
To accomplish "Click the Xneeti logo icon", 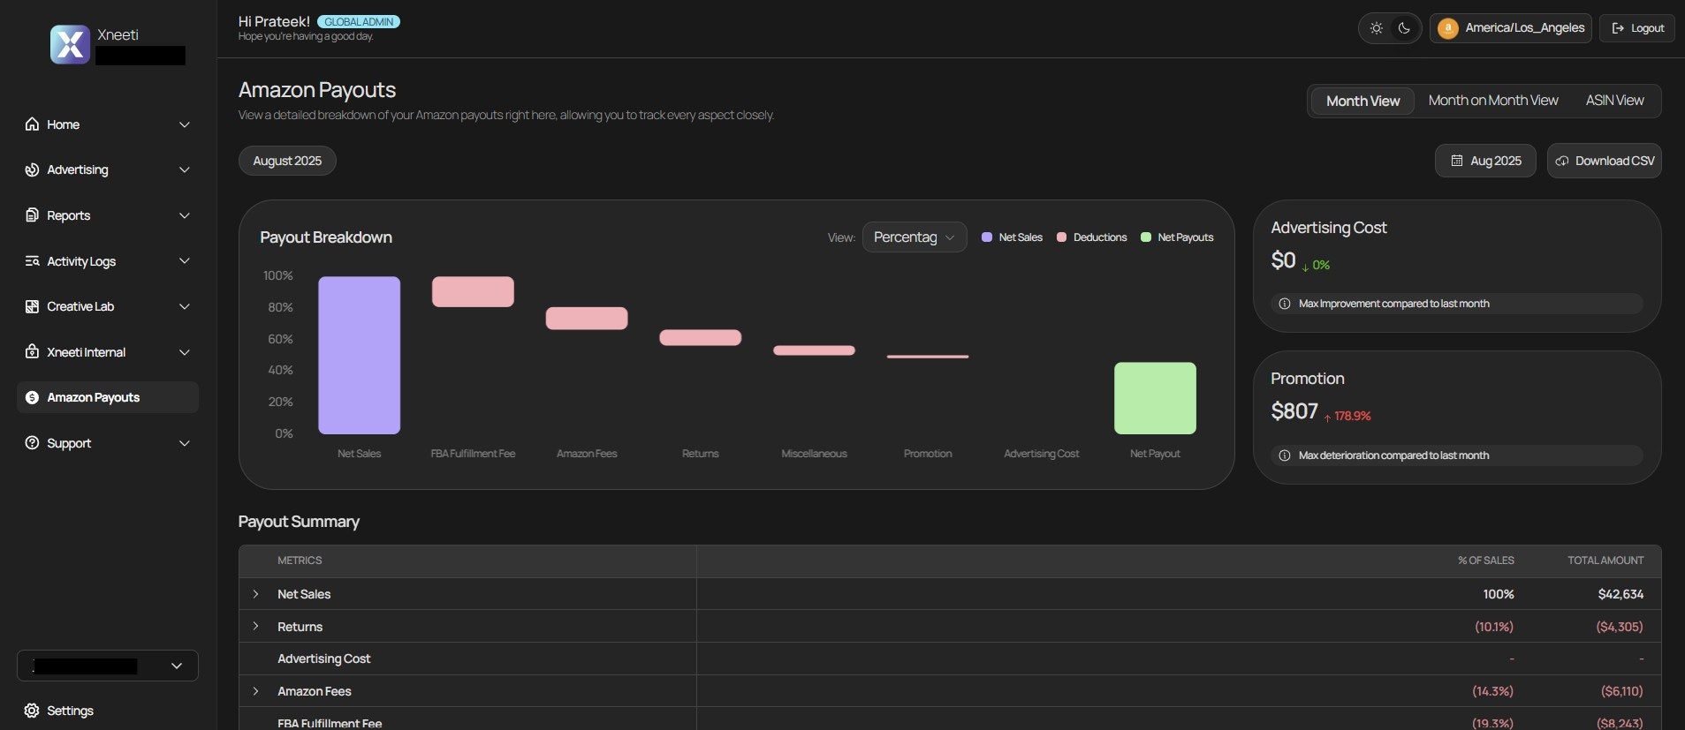I will [70, 44].
